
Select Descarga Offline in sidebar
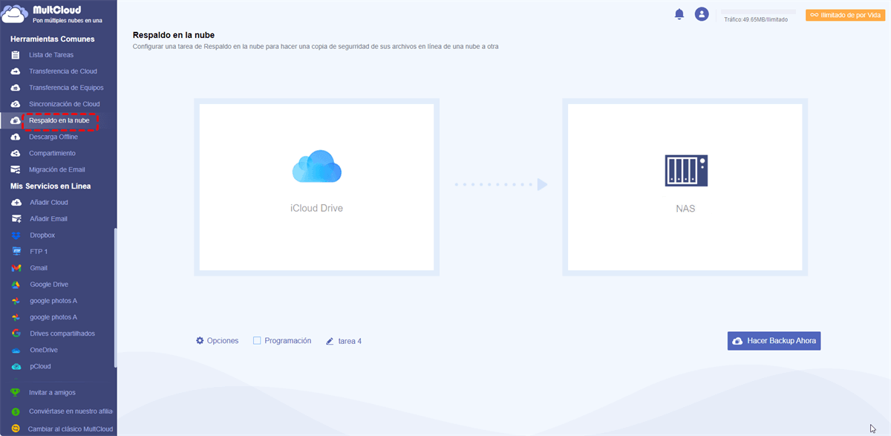tap(53, 137)
